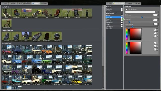Spawn the FSD Overrun seat
The width and height of the screenshot is (161, 91).
pyautogui.click(x=37, y=37)
